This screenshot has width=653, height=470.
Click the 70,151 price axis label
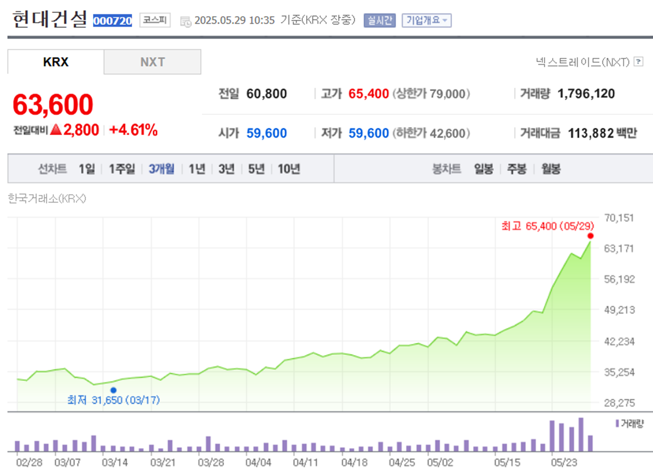(x=619, y=218)
